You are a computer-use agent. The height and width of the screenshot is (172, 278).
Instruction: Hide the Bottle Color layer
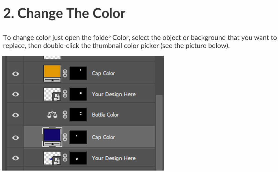pyautogui.click(x=16, y=115)
